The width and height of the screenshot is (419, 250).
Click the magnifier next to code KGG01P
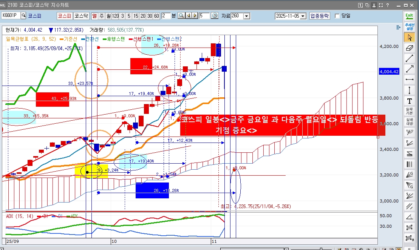pos(23,15)
